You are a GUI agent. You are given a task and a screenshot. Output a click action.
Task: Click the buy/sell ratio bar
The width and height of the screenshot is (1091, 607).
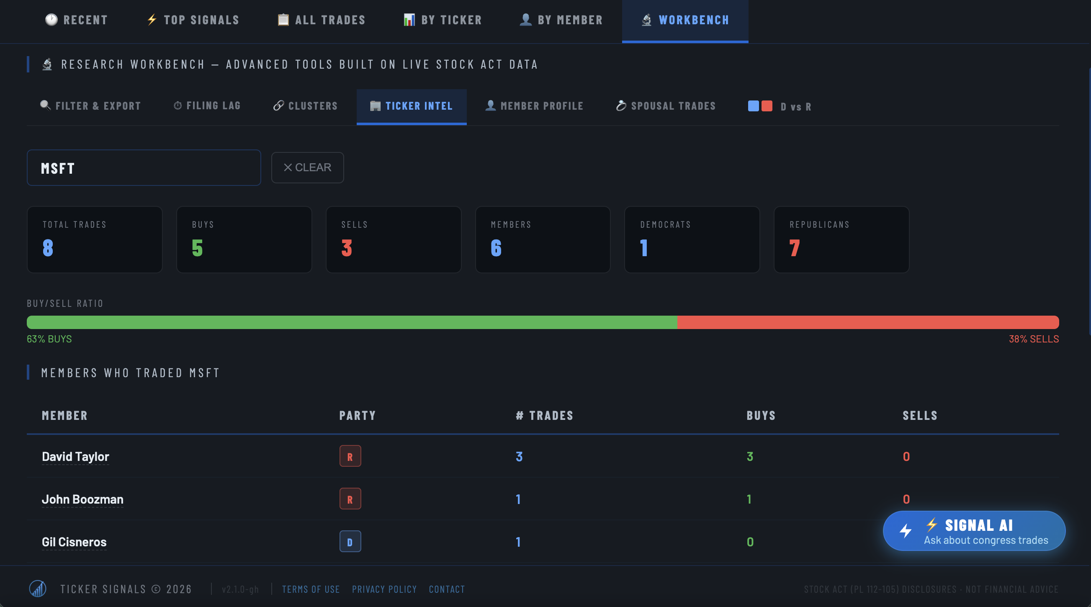tap(542, 322)
